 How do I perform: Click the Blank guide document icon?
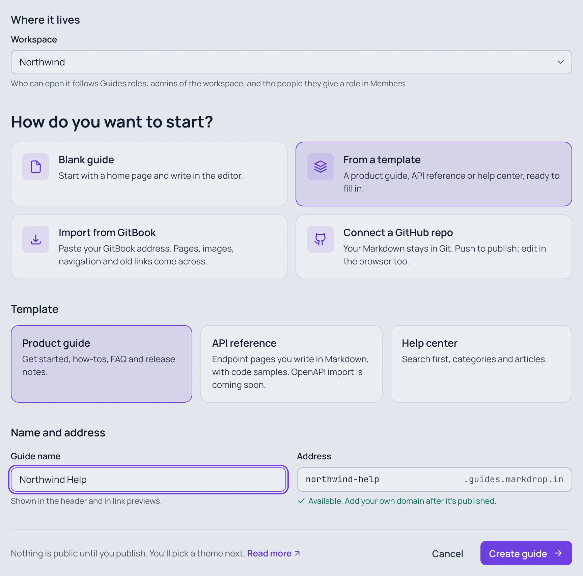(36, 167)
